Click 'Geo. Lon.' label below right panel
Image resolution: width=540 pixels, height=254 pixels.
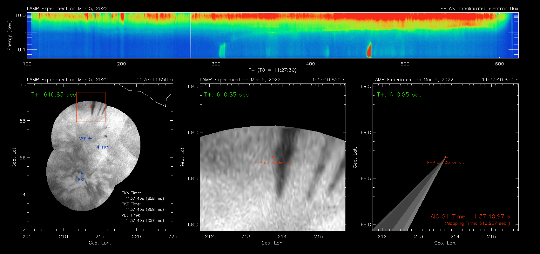click(445, 243)
